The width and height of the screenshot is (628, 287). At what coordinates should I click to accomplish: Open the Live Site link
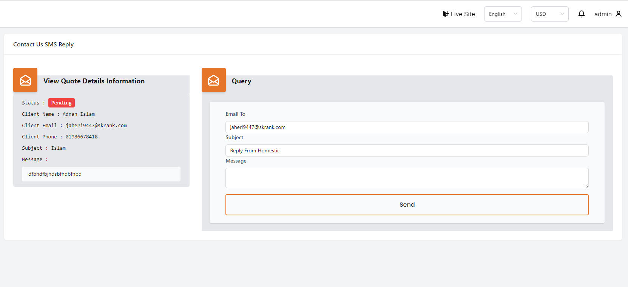coord(463,14)
